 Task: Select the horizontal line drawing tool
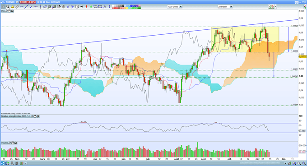coord(36,7)
